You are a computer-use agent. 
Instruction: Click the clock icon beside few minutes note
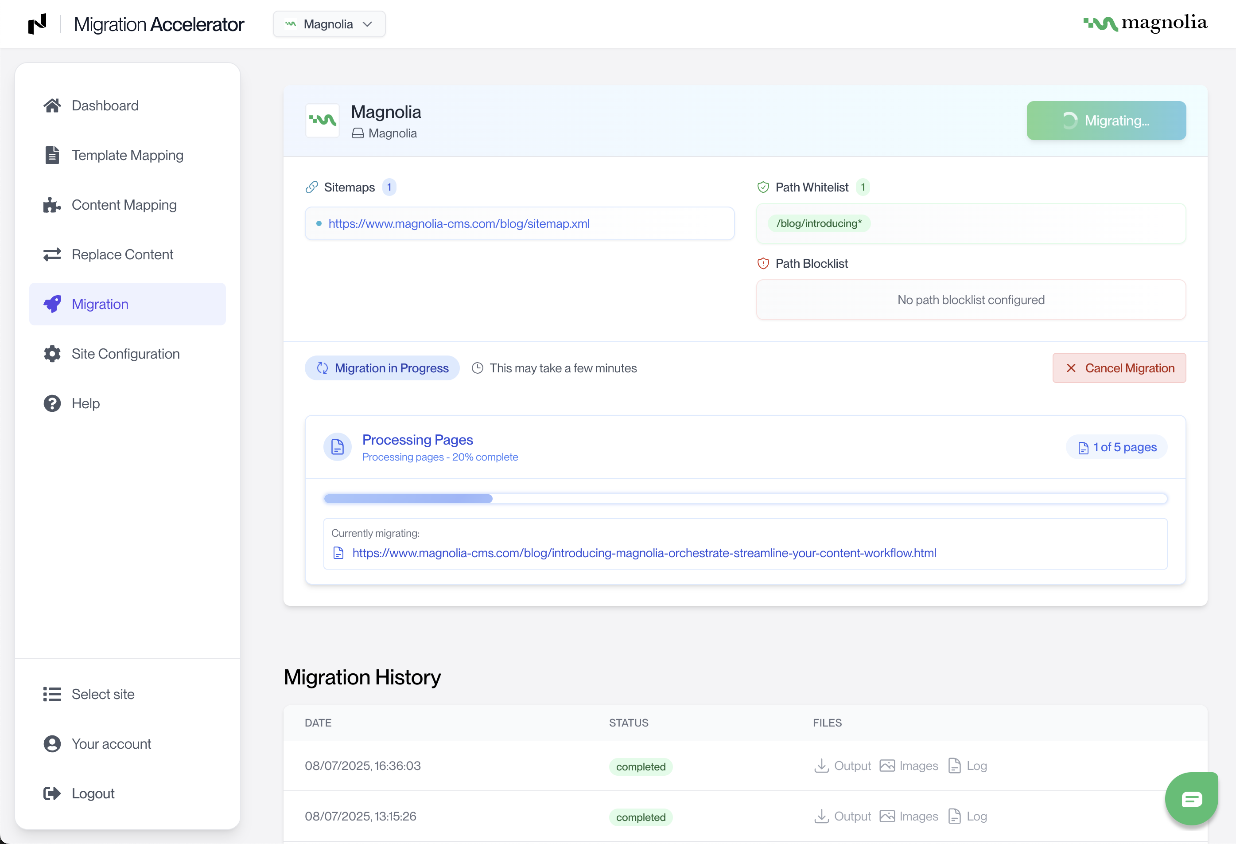[478, 368]
